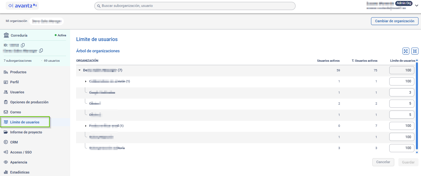Collapse the root organization (7) row
The image size is (421, 176).
80,70
